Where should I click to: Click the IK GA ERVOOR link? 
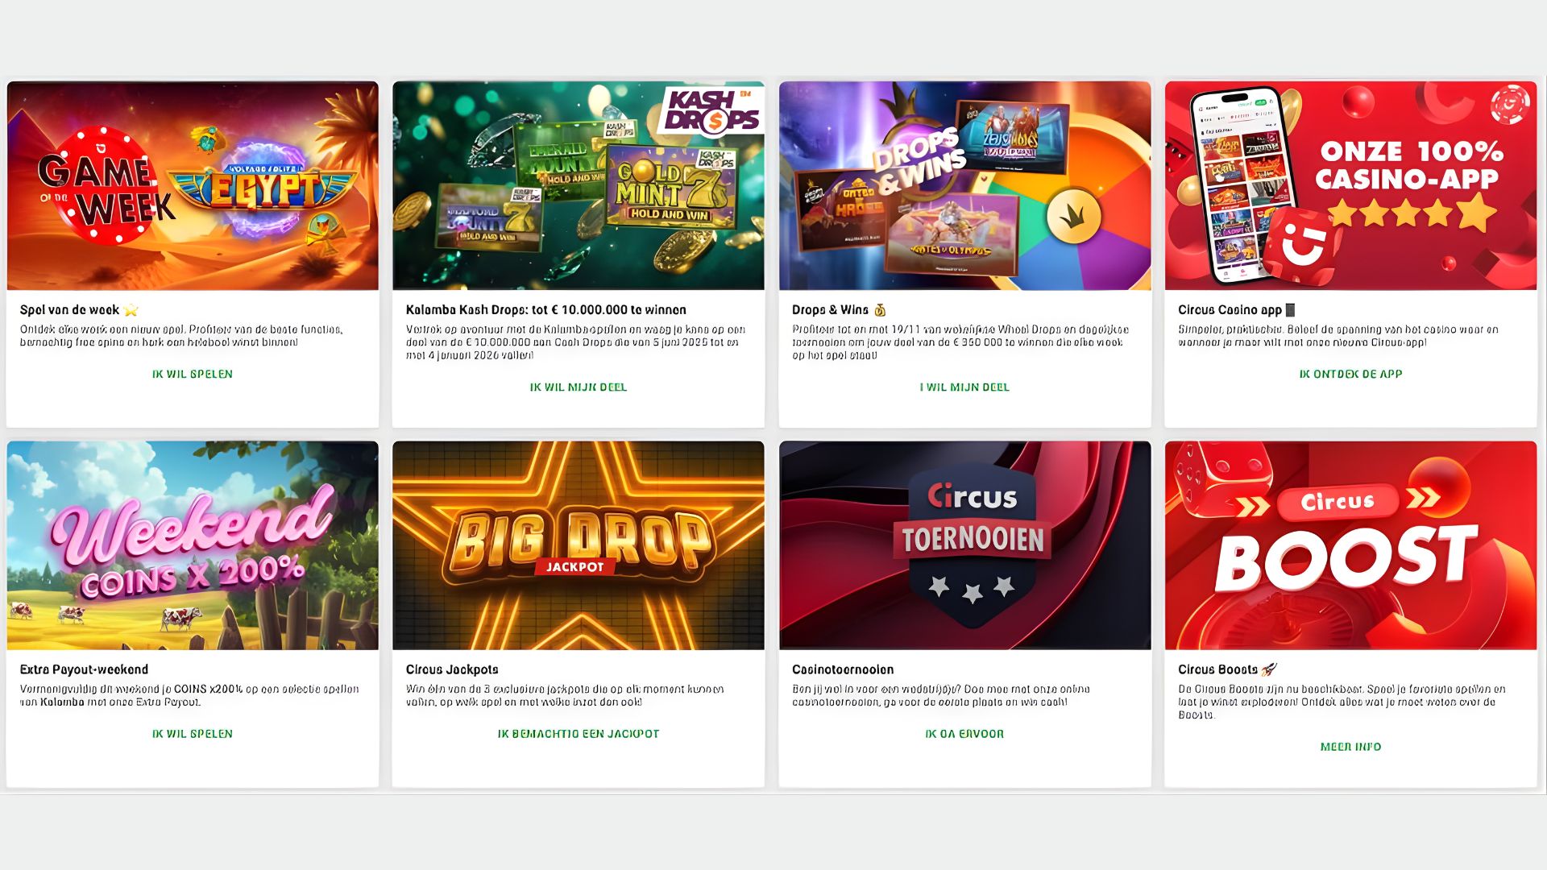point(964,734)
